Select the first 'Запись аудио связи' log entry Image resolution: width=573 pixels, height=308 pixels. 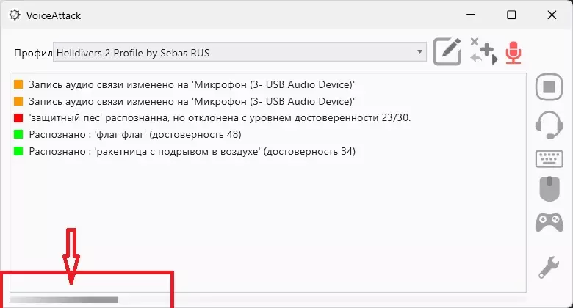pyautogui.click(x=191, y=84)
